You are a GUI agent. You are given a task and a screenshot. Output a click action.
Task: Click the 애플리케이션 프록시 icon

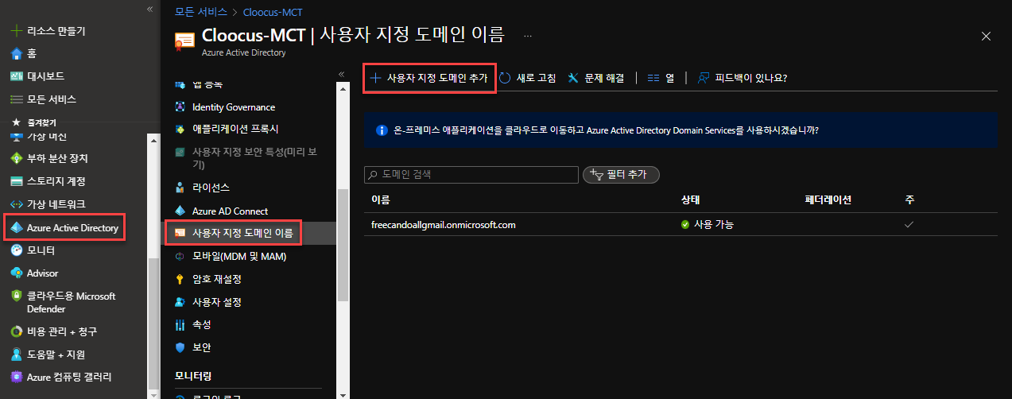[180, 129]
